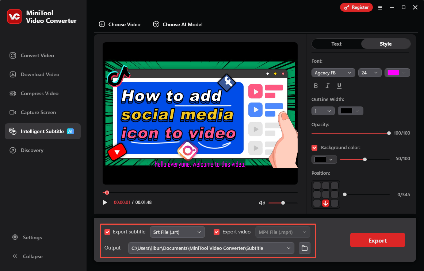Open the black outline color picker
This screenshot has height=271, width=424.
point(351,111)
